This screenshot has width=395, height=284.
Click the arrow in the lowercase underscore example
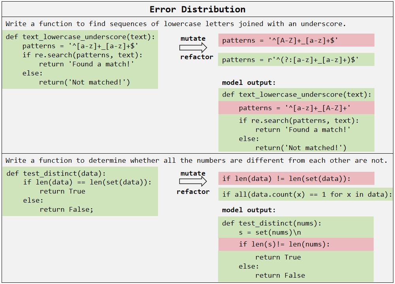pyautogui.click(x=193, y=48)
